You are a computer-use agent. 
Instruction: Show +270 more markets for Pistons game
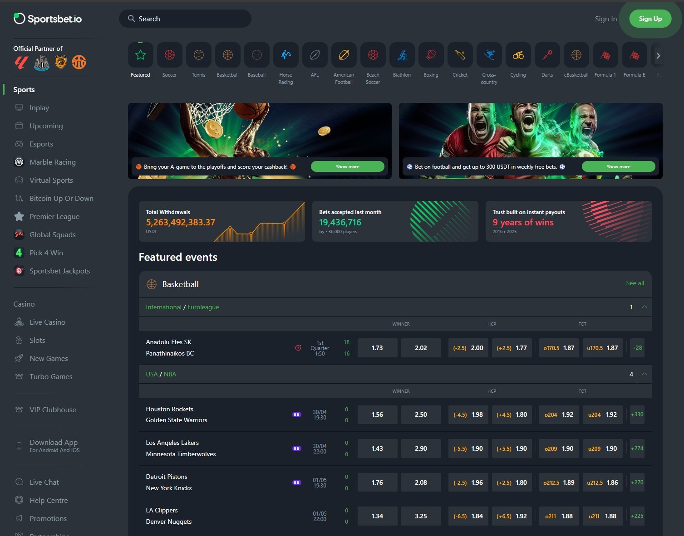click(x=637, y=482)
